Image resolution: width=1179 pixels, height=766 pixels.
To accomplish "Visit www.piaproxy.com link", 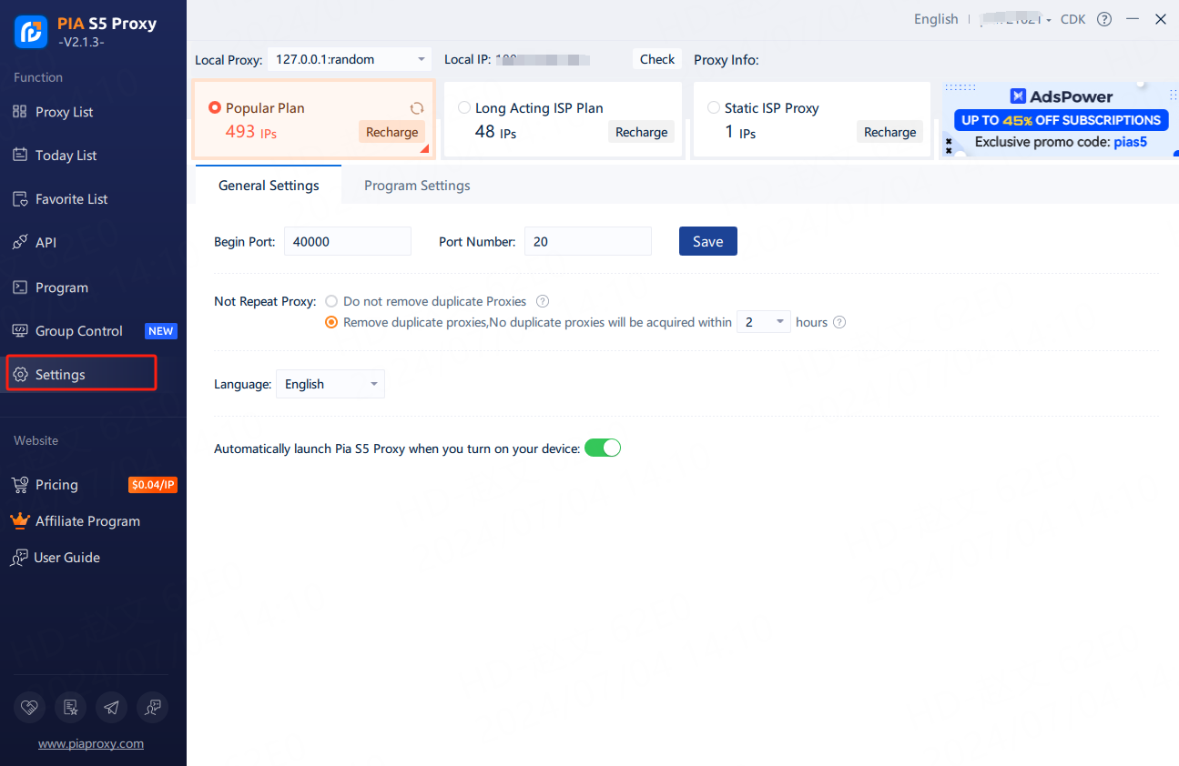I will click(x=91, y=743).
